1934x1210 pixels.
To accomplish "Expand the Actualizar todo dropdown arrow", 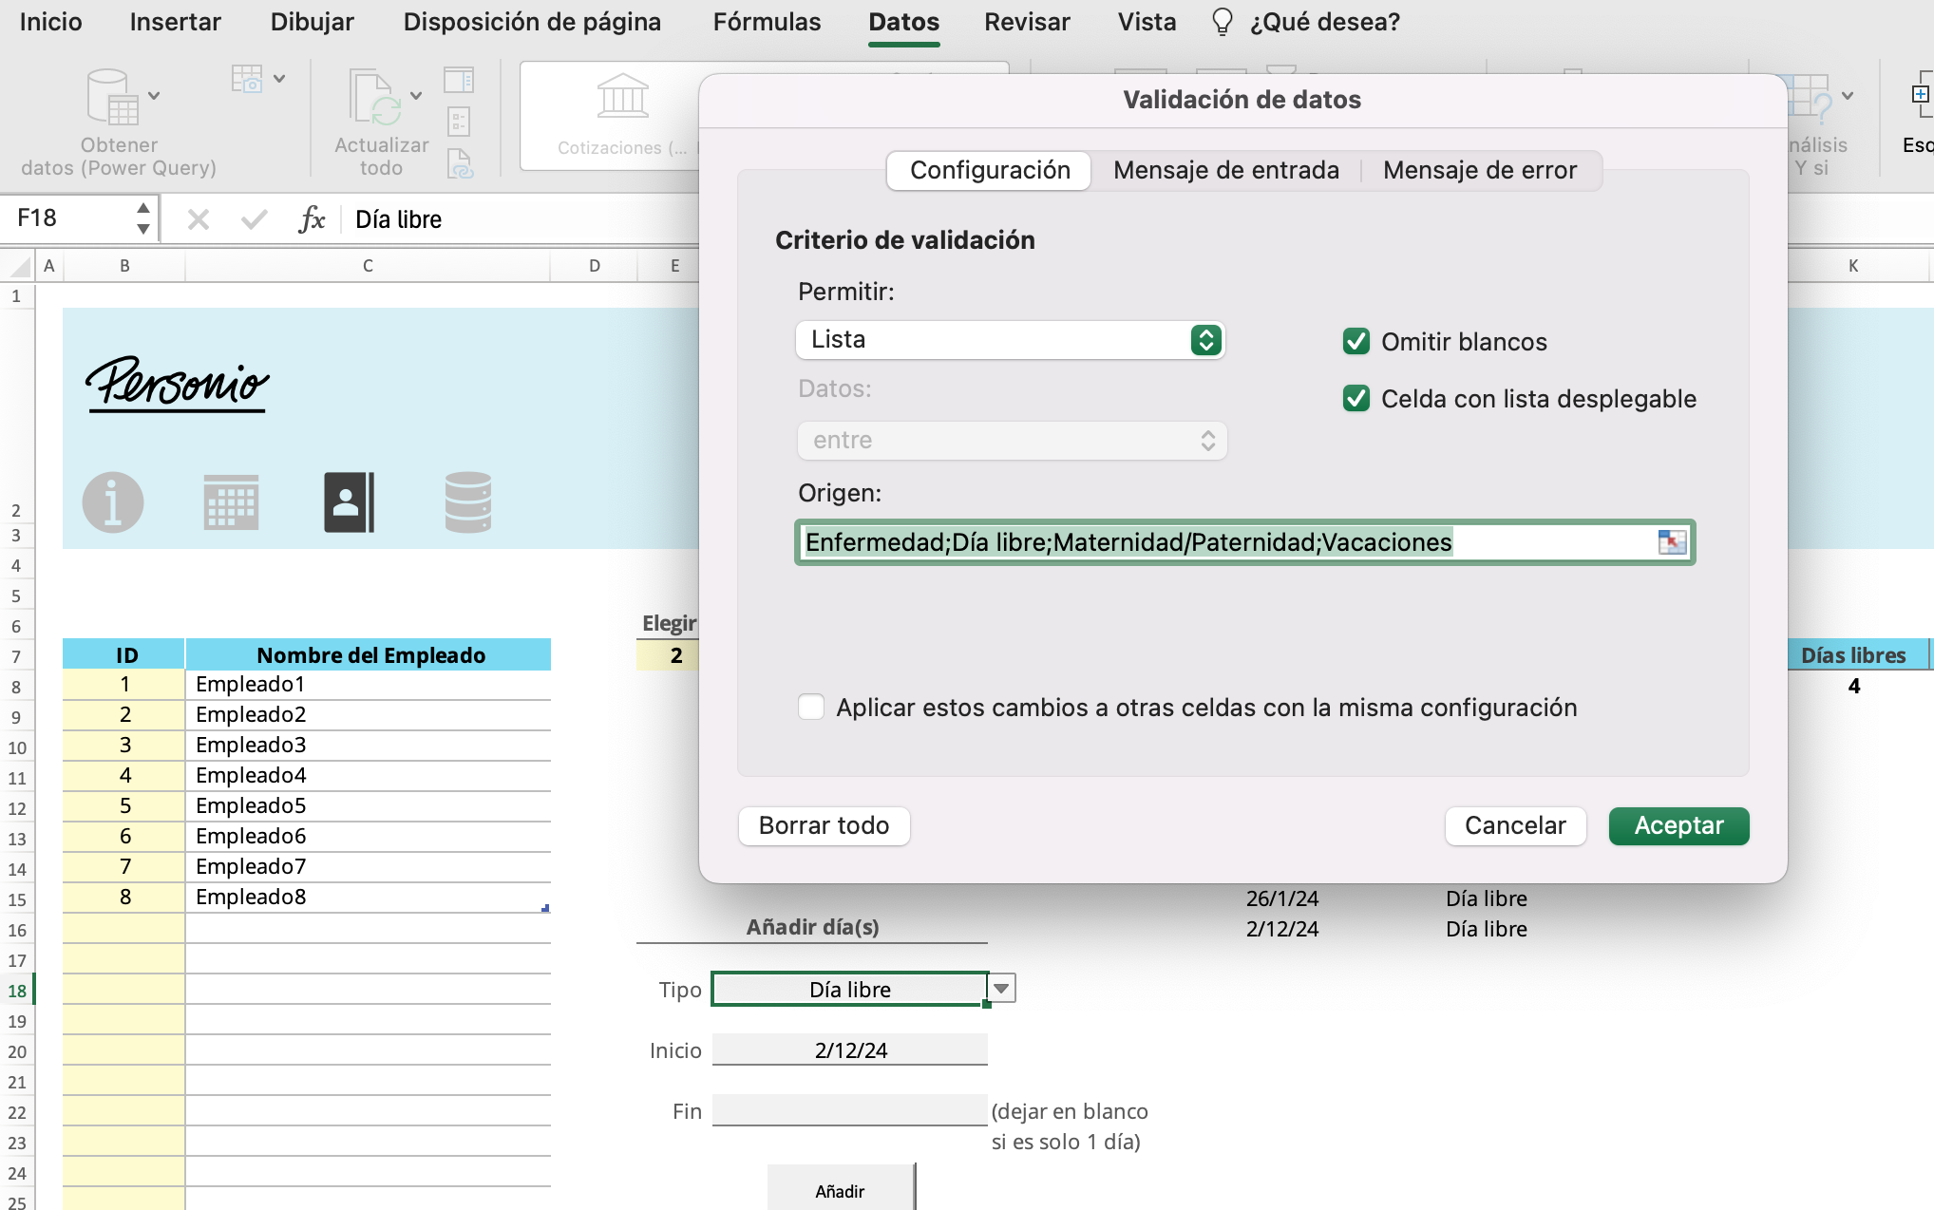I will [416, 96].
